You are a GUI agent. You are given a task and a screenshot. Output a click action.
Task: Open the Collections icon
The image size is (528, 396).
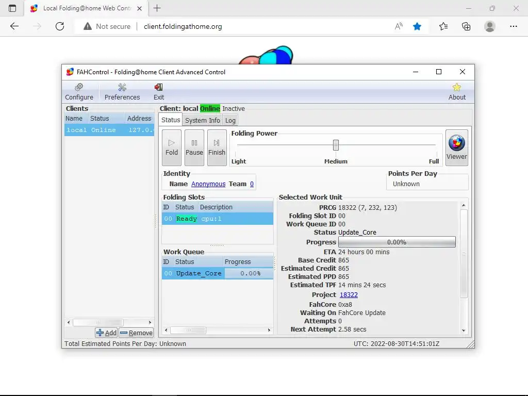(x=466, y=26)
